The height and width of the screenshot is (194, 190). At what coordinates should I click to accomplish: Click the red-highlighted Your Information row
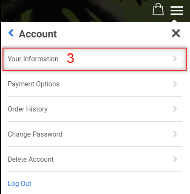[94, 59]
